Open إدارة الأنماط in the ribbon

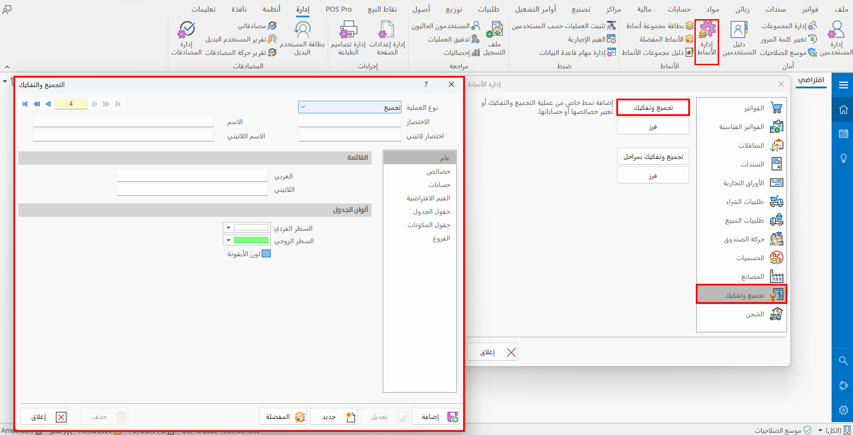pos(707,39)
